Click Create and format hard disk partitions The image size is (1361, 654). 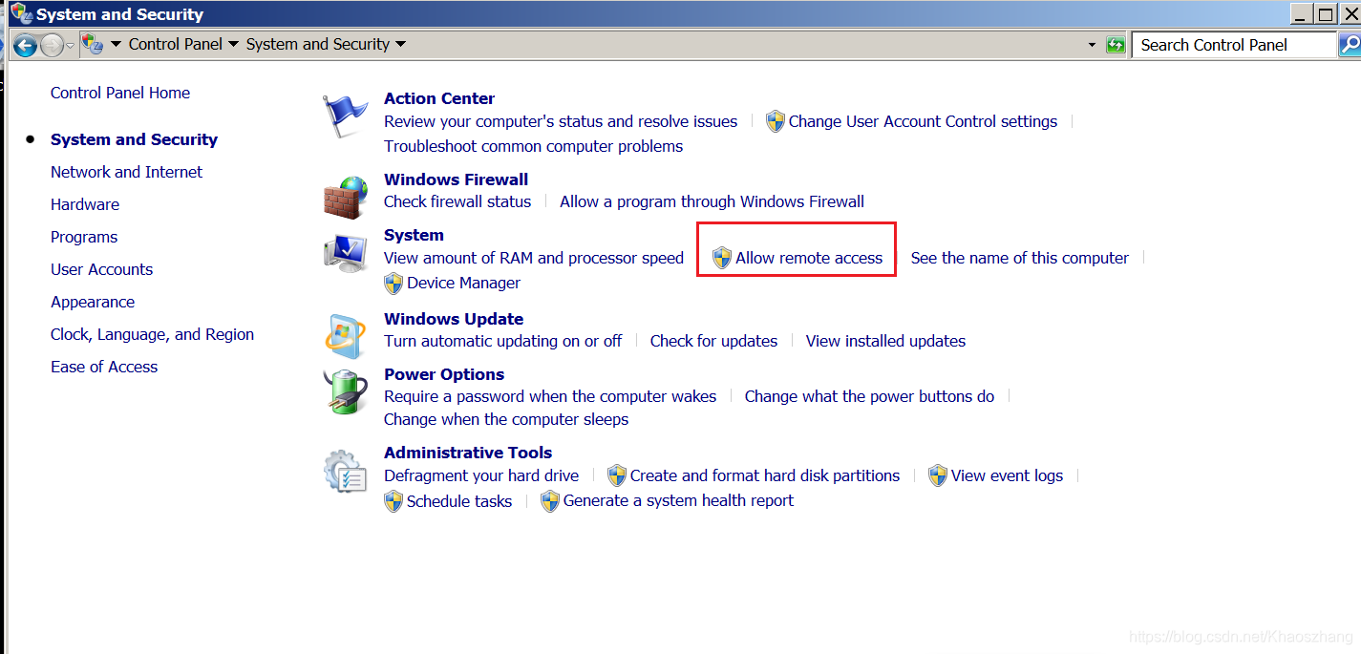pos(765,475)
